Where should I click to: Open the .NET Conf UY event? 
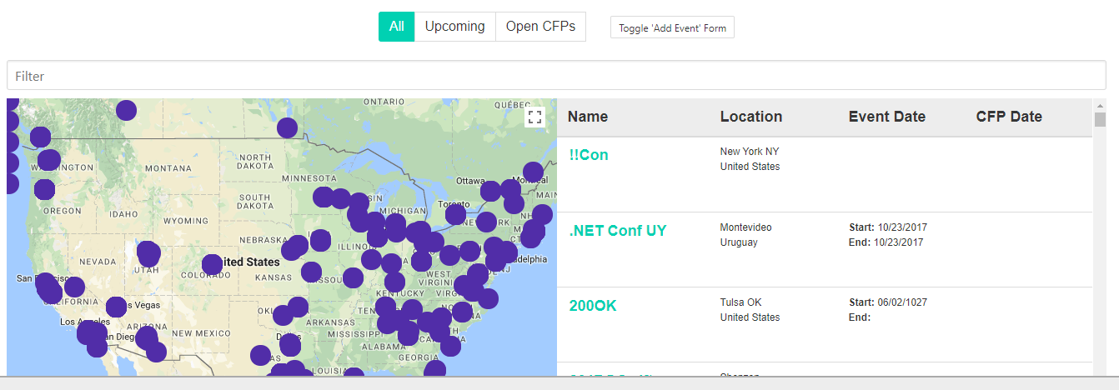pos(618,231)
